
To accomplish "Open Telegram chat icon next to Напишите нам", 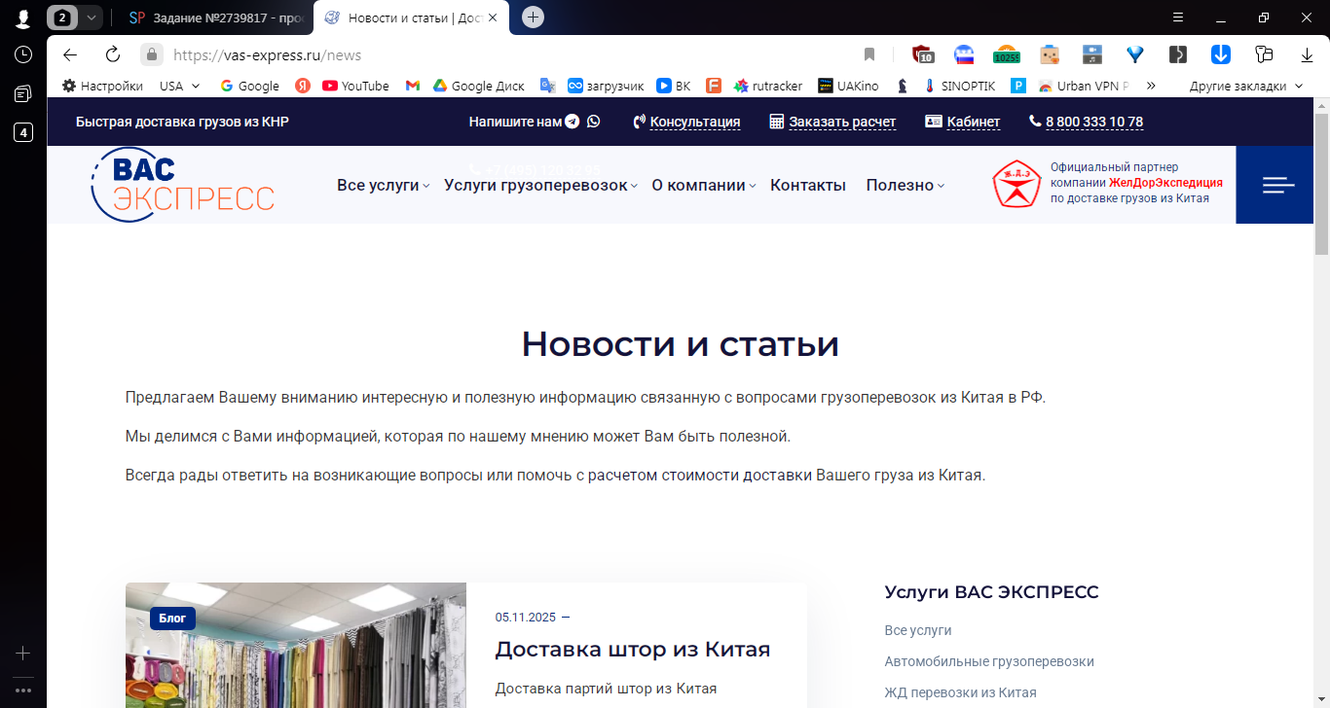I will [573, 122].
